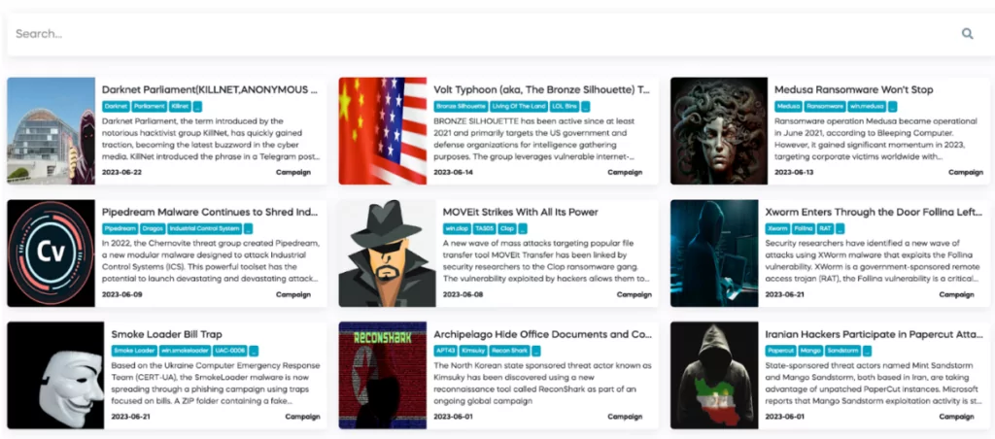Select the UAC-0006 tag
This screenshot has width=995, height=439.
tap(230, 351)
